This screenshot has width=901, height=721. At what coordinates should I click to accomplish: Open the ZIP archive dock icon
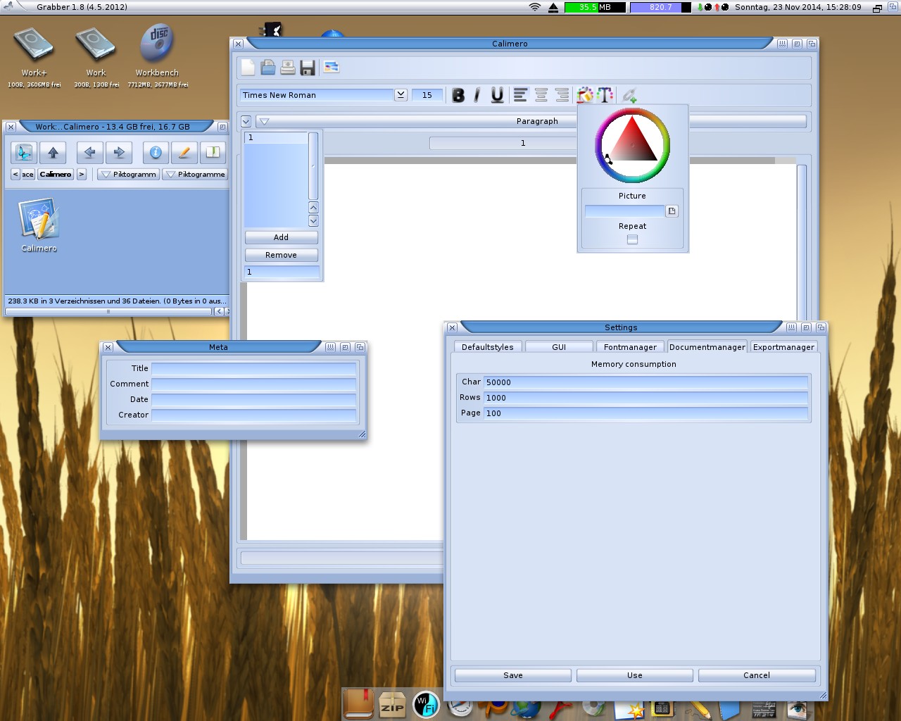pos(392,706)
